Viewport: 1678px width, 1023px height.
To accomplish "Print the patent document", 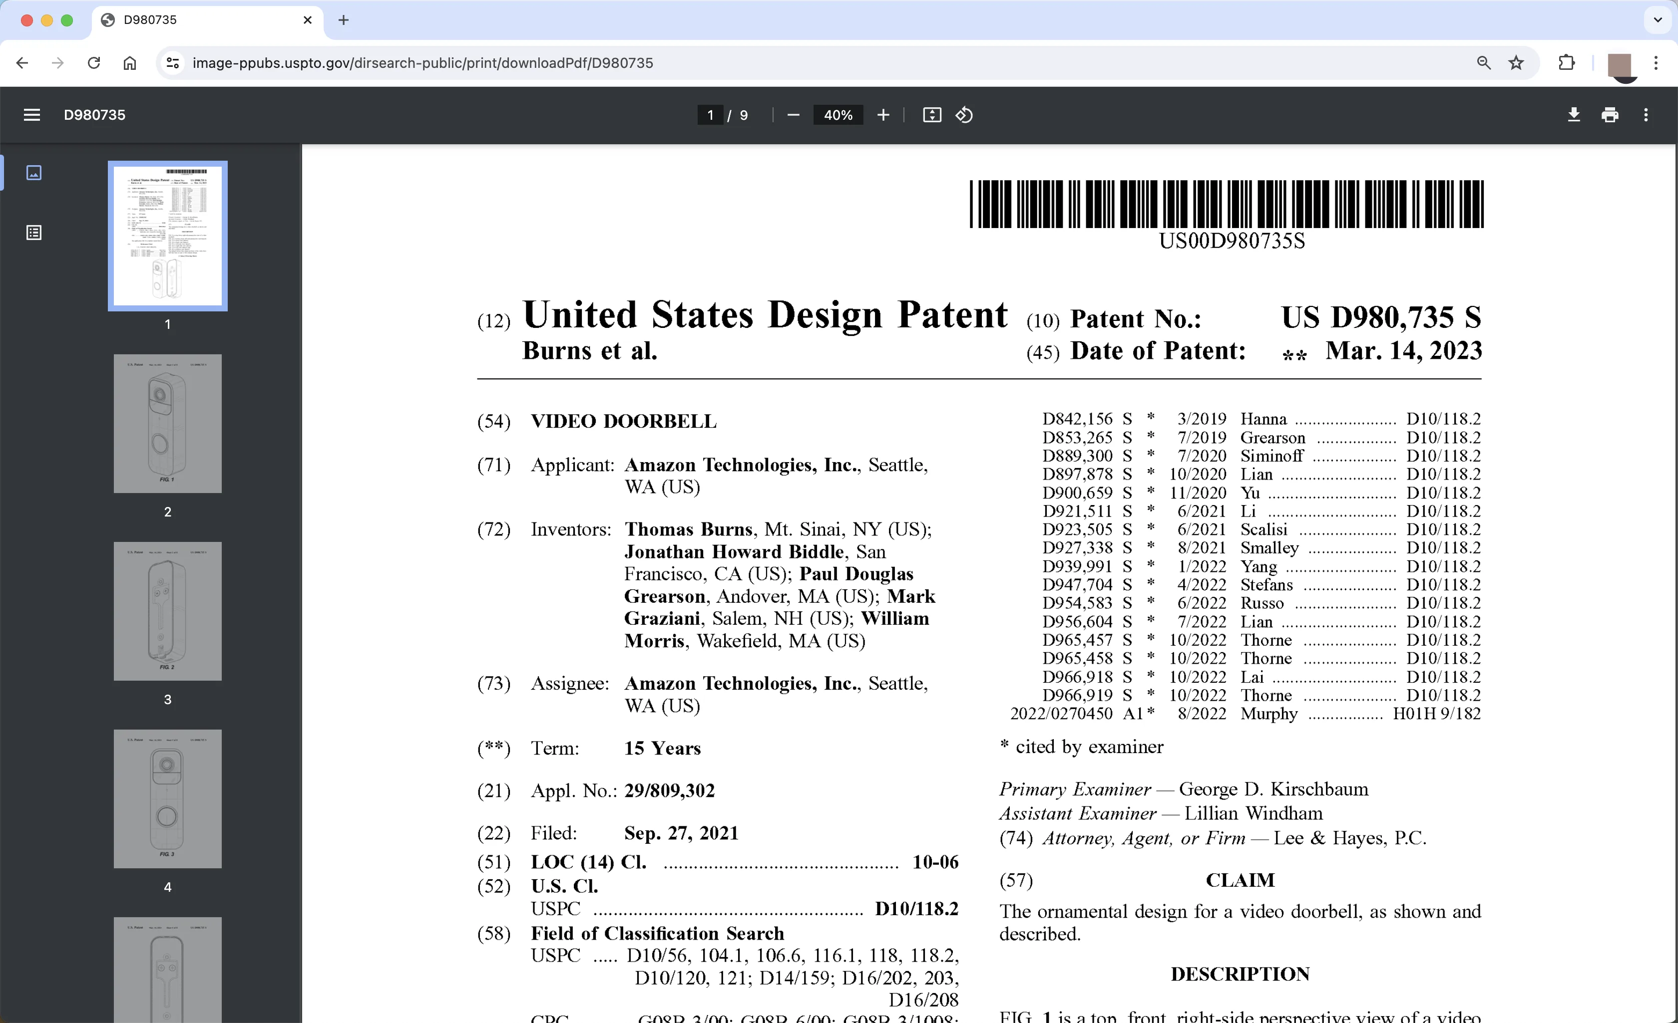I will 1610,115.
